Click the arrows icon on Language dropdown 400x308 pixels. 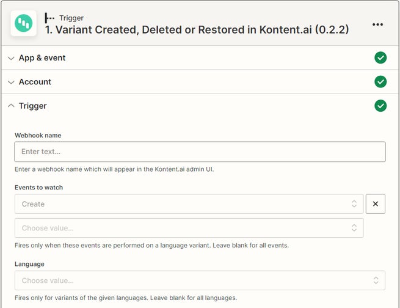pos(376,280)
